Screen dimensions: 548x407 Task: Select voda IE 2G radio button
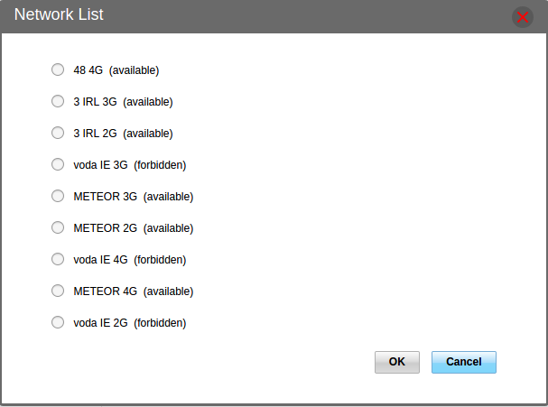coord(58,322)
